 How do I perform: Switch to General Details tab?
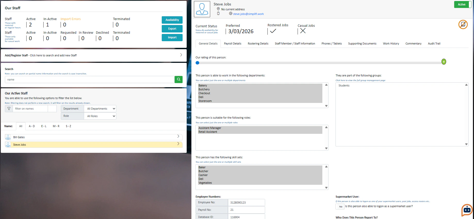click(208, 44)
